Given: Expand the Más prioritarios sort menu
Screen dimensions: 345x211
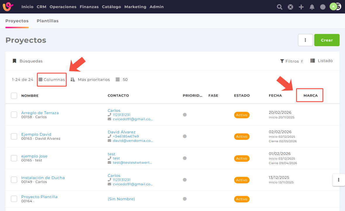Looking at the screenshot, I should (x=90, y=79).
